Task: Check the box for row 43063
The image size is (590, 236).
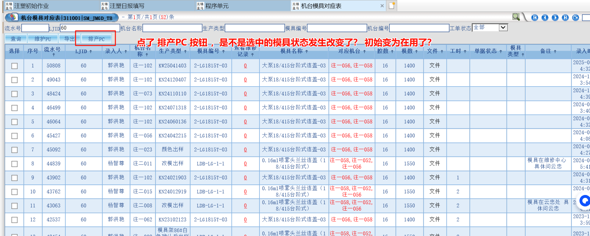Action: (x=14, y=206)
